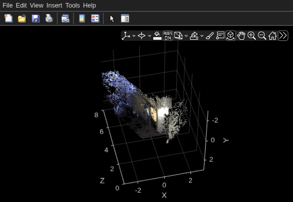Expand the axes toolbar chevron
Screen dimensions: 293x202
(283, 36)
